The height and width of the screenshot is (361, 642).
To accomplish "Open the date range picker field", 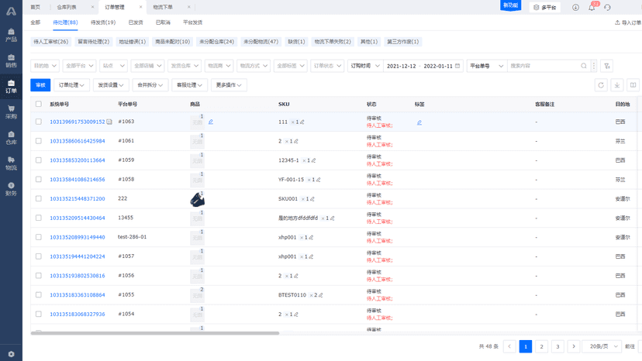I will pos(423,66).
